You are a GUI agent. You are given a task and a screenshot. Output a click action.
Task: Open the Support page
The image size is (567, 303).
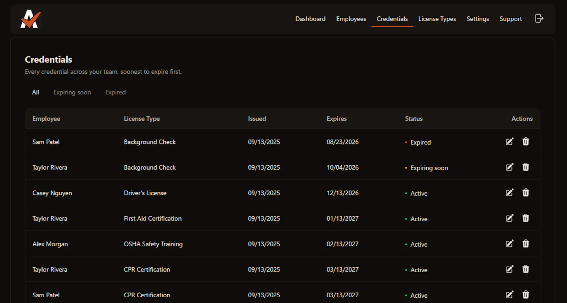pos(511,19)
